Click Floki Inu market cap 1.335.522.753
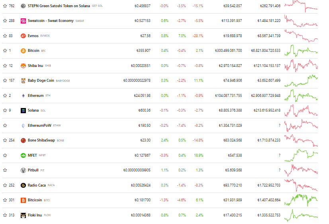 tap(269, 215)
